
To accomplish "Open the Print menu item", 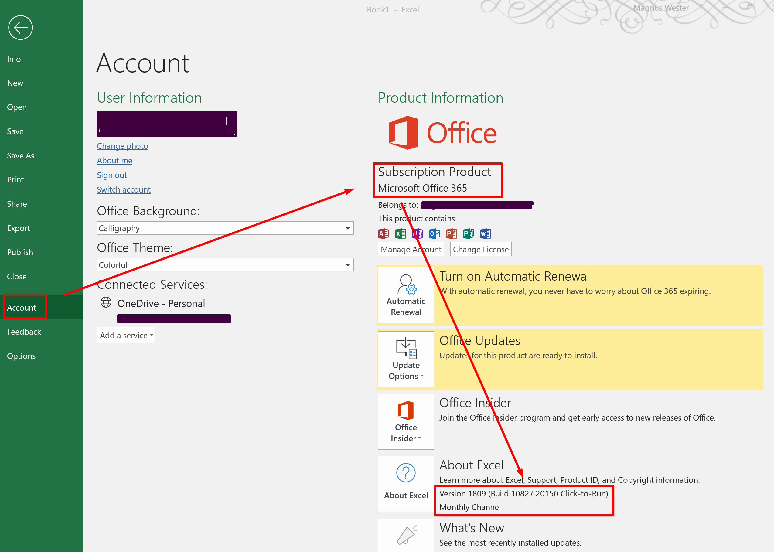I will [x=15, y=179].
